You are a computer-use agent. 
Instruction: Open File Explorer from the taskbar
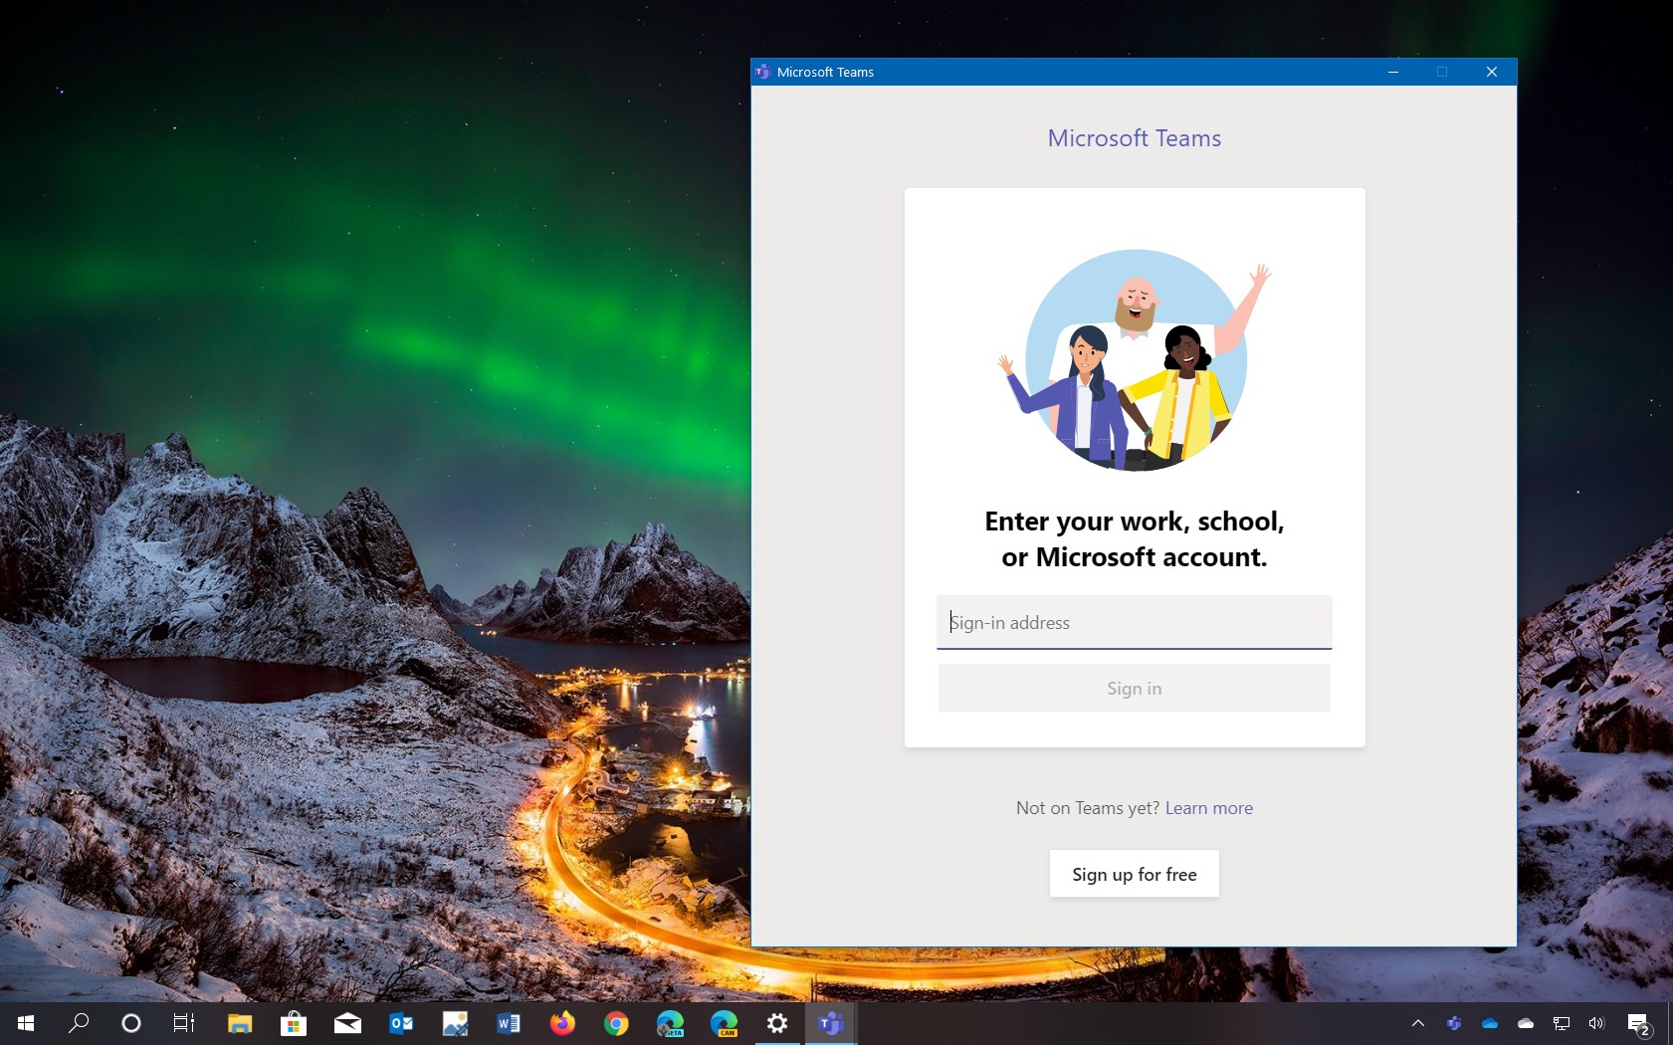(239, 1023)
